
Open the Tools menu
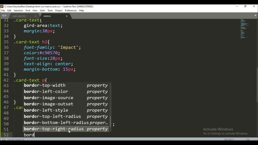(x=50, y=10)
